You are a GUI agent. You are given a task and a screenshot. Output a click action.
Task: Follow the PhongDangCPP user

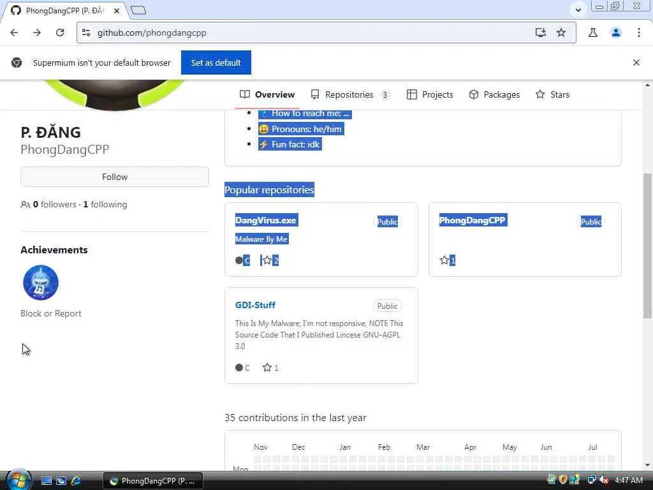115,177
